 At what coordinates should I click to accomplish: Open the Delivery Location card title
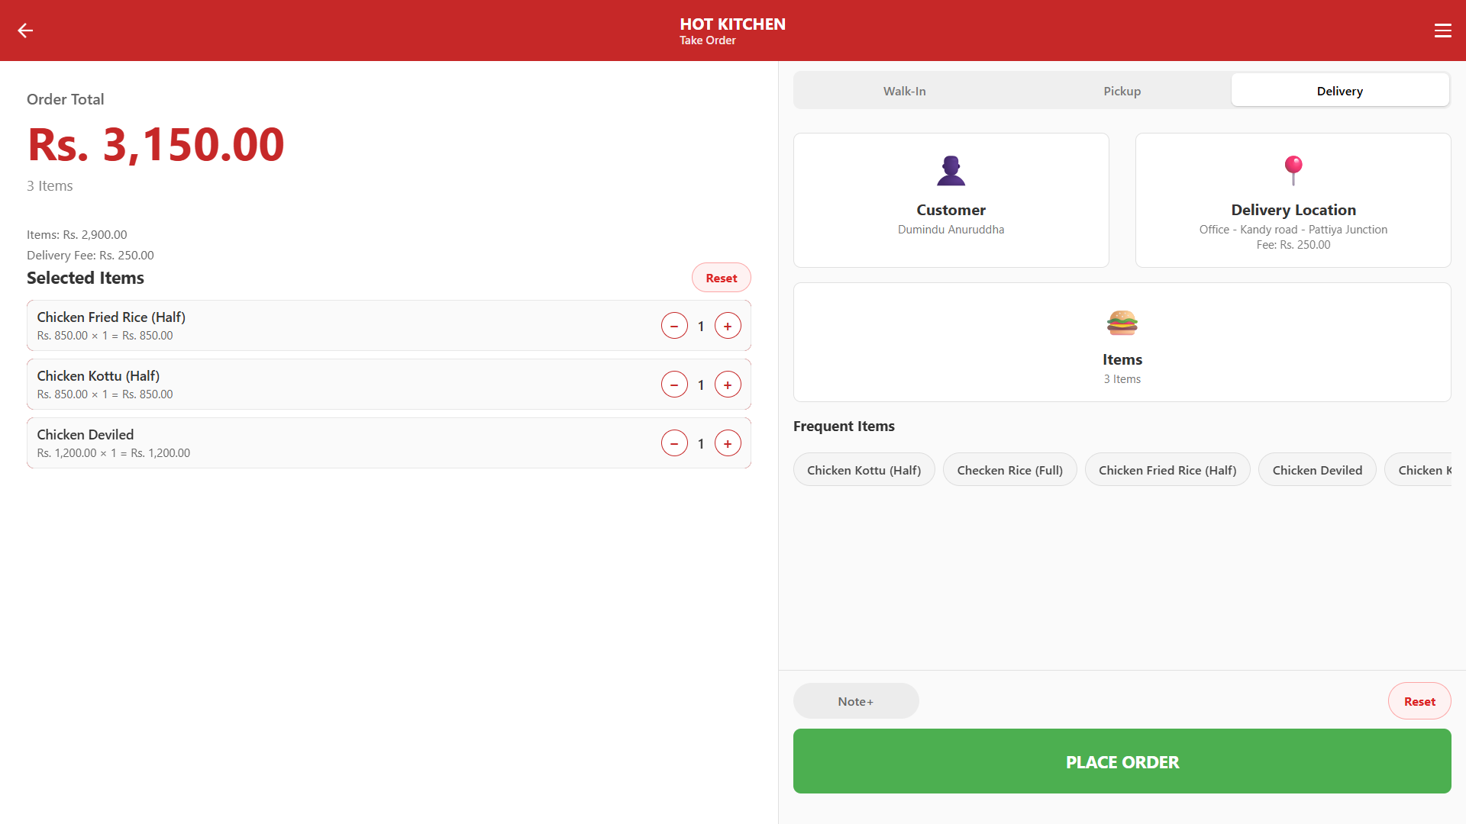point(1293,210)
